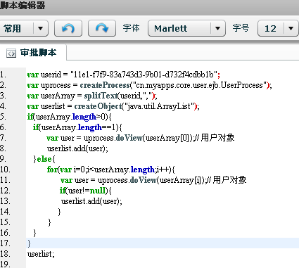This screenshot has height=268, width=299.
Task: Click the userid string on line 1
Action: (x=144, y=75)
